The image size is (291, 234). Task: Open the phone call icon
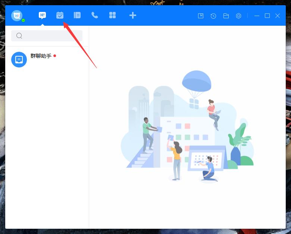click(x=95, y=15)
